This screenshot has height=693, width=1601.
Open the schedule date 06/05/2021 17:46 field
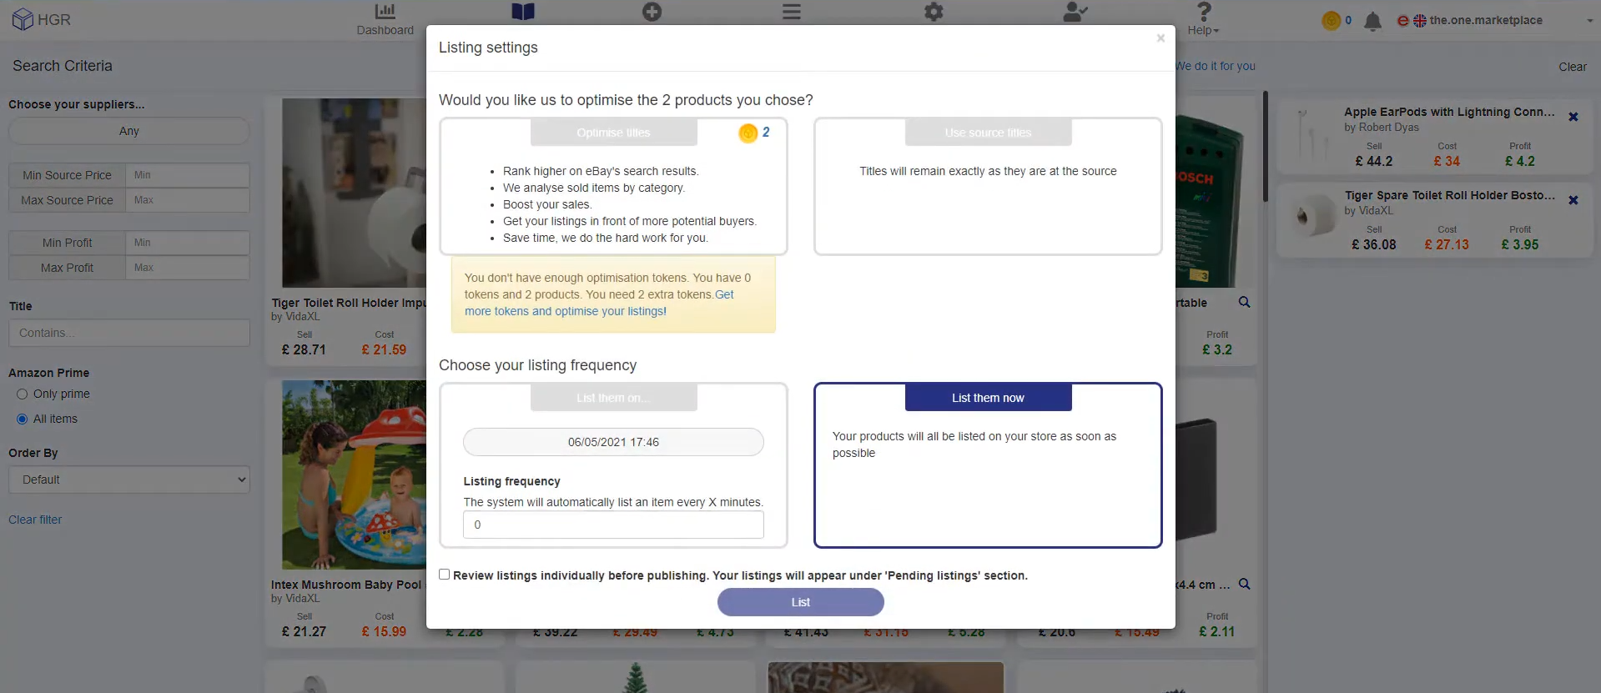(x=613, y=442)
